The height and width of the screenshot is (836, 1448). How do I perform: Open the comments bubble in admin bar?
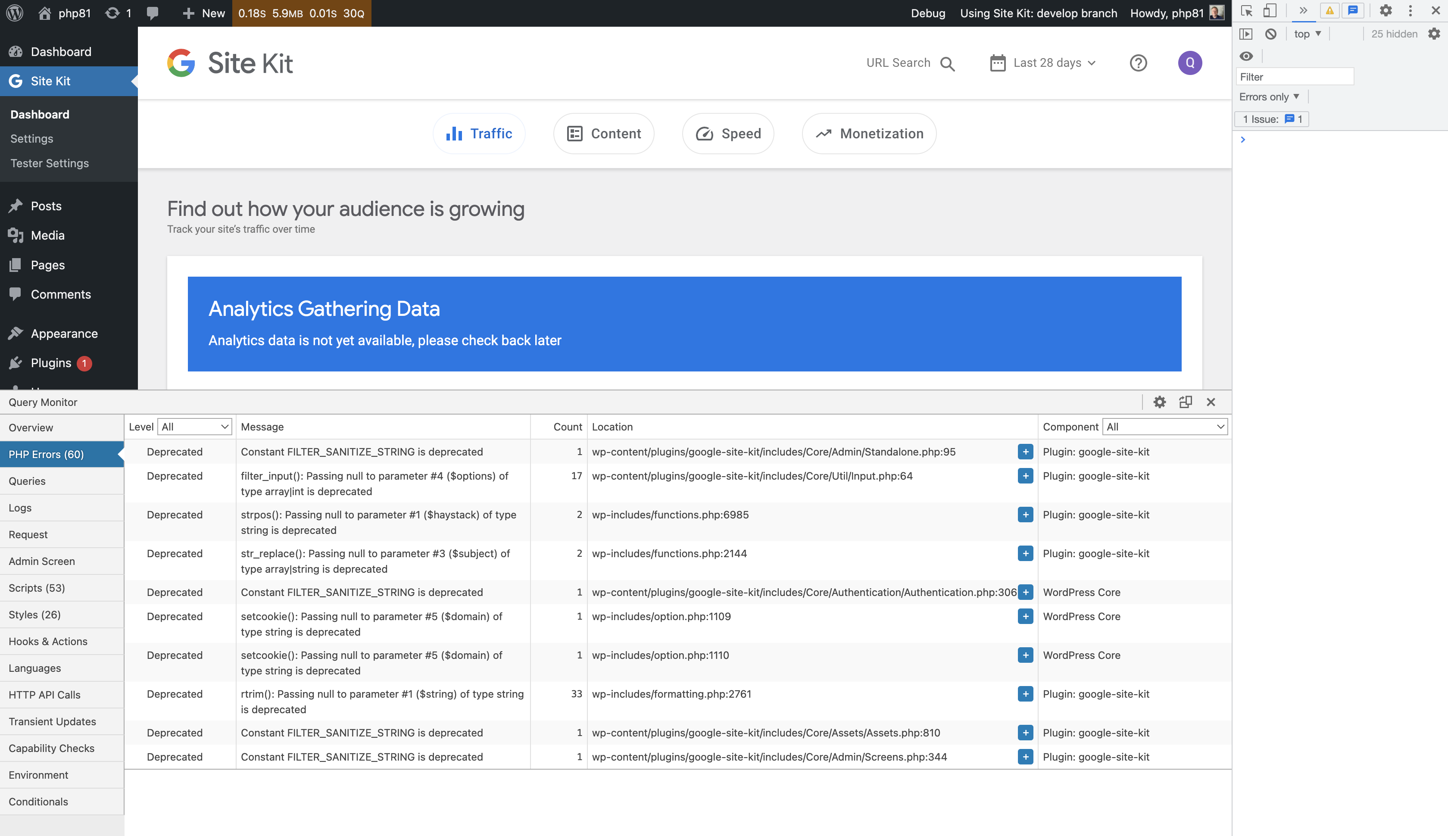point(153,13)
